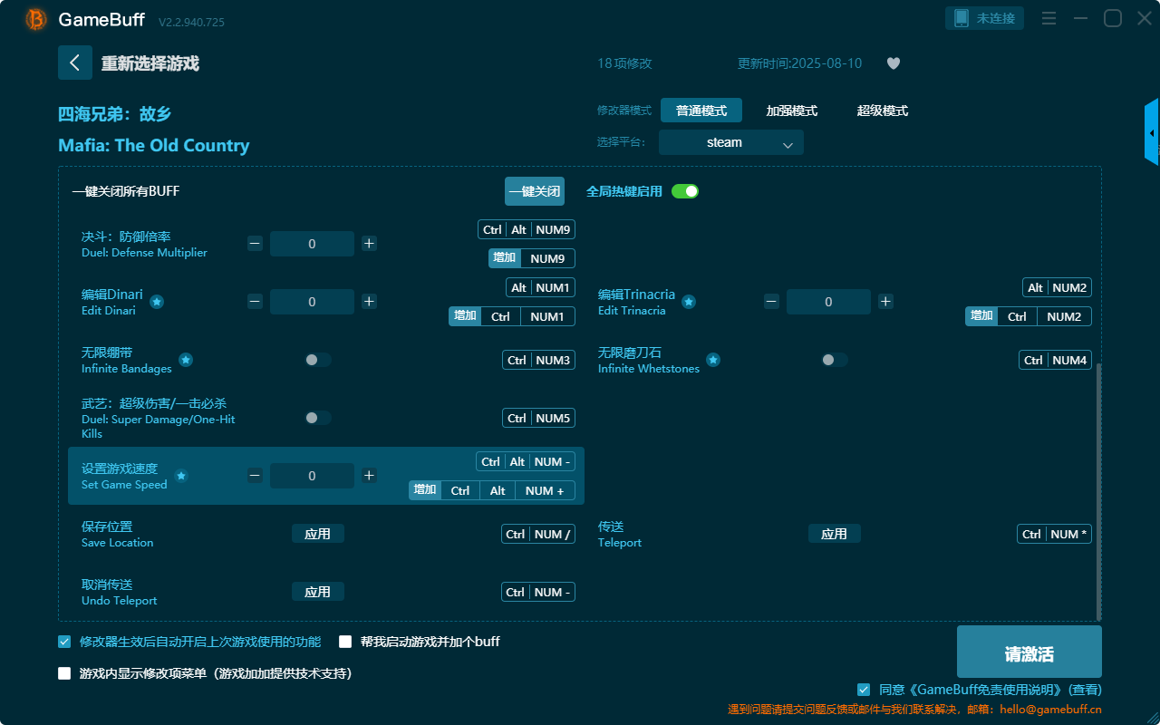1160x725 pixels.
Task: Increase Set Game Speed value
Action: click(x=369, y=476)
